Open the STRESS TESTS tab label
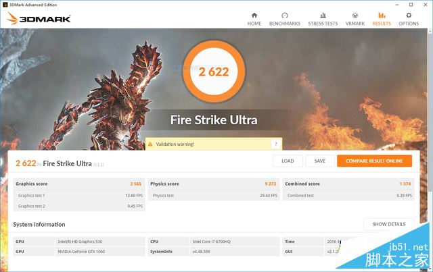Screen dimensions: 433x272 [323, 24]
